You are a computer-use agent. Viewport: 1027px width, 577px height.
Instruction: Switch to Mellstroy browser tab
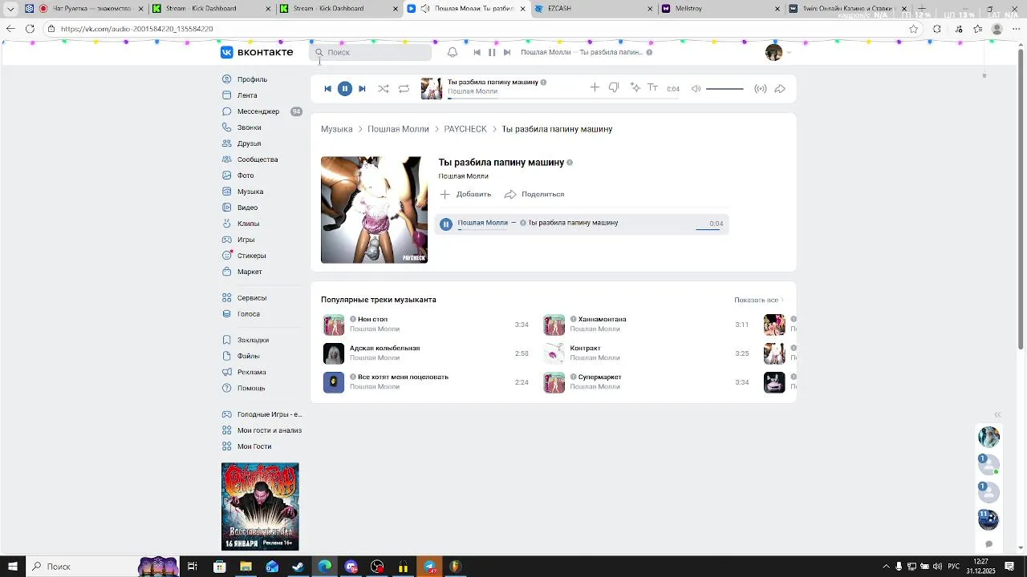(x=720, y=9)
